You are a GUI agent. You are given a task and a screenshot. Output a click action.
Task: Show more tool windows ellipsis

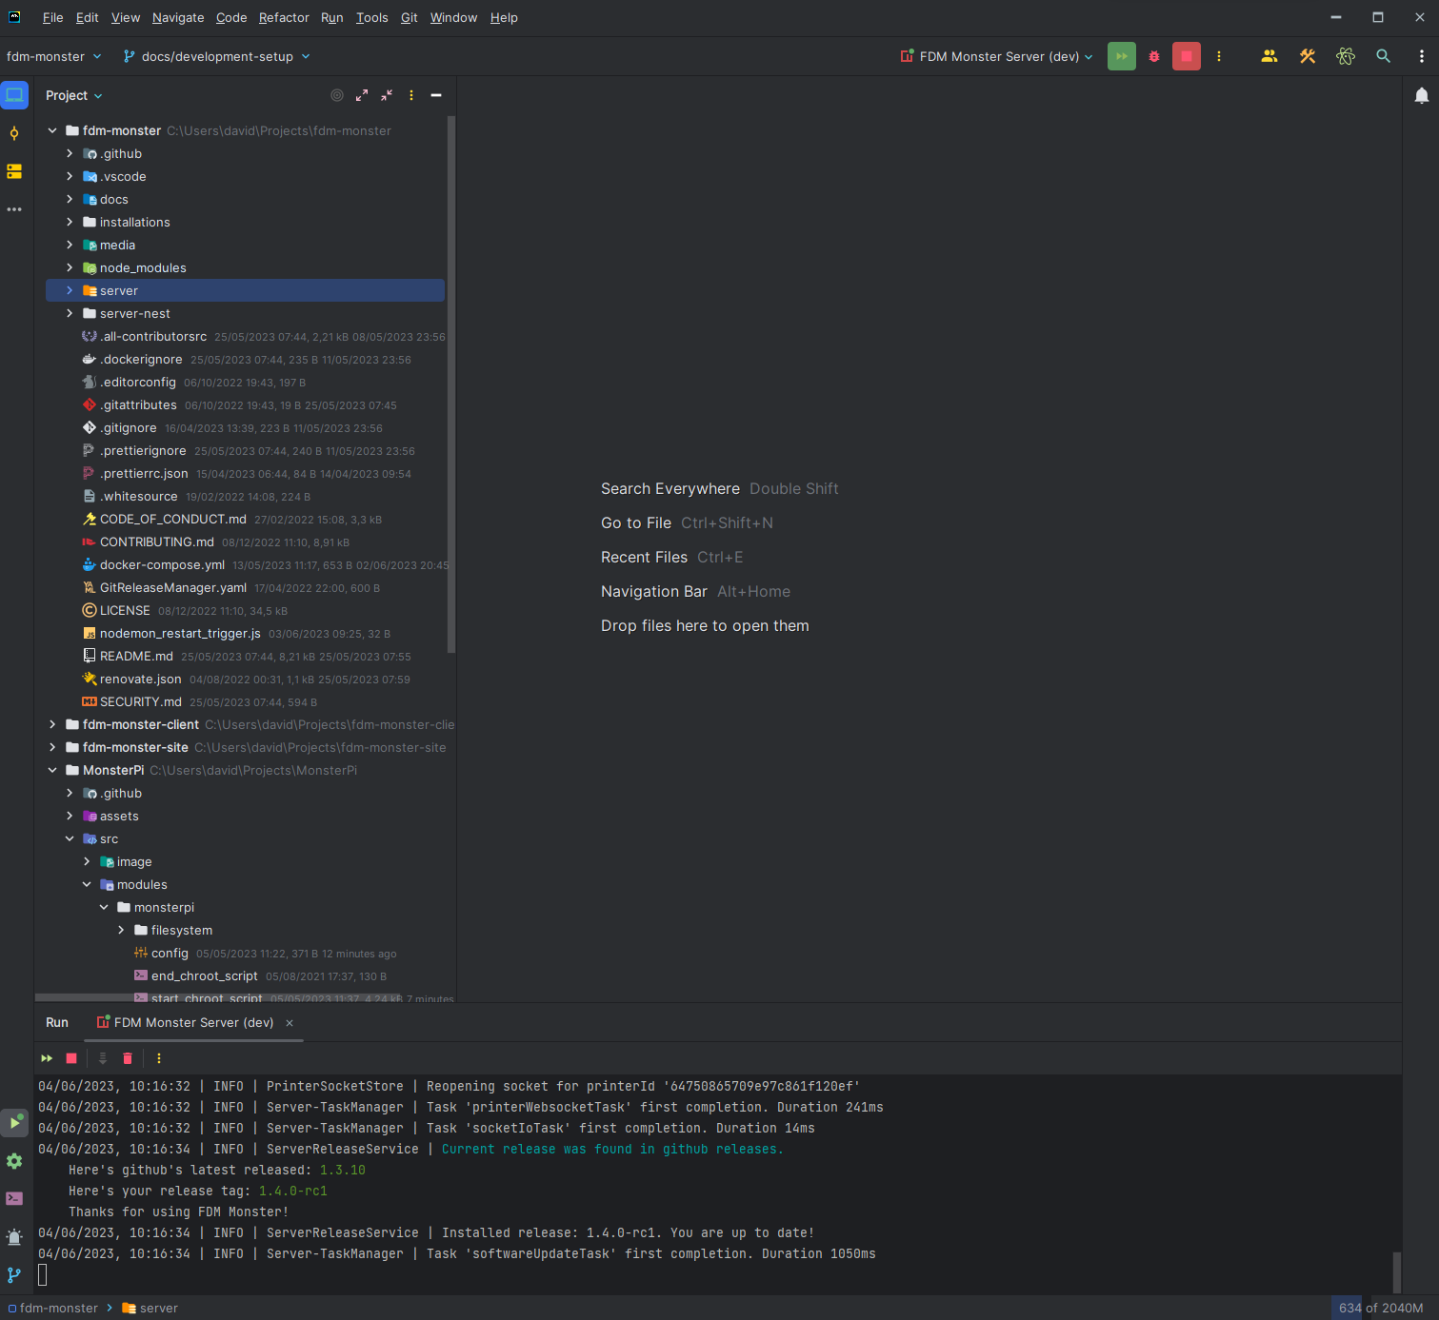click(x=14, y=209)
